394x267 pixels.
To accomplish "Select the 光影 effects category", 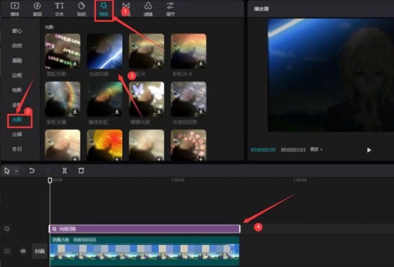I will (x=17, y=120).
